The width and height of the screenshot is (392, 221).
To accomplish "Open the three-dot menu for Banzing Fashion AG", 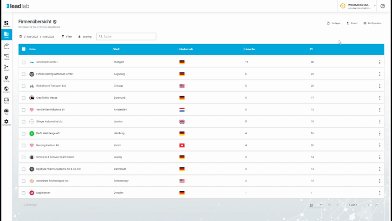I will tap(379, 145).
